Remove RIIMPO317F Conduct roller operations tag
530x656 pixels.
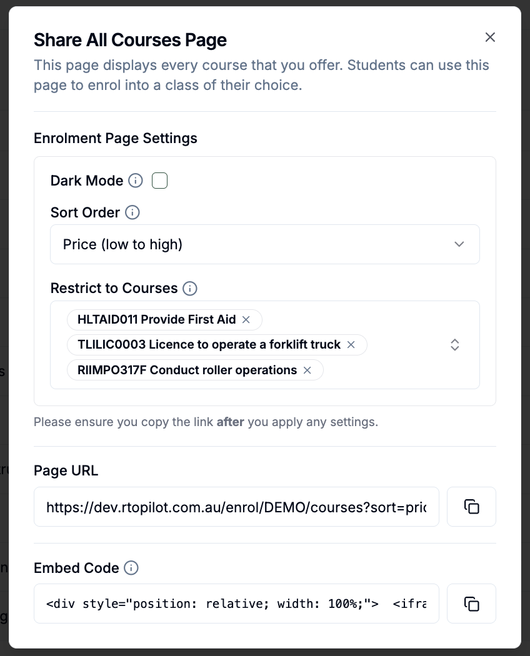tap(307, 370)
